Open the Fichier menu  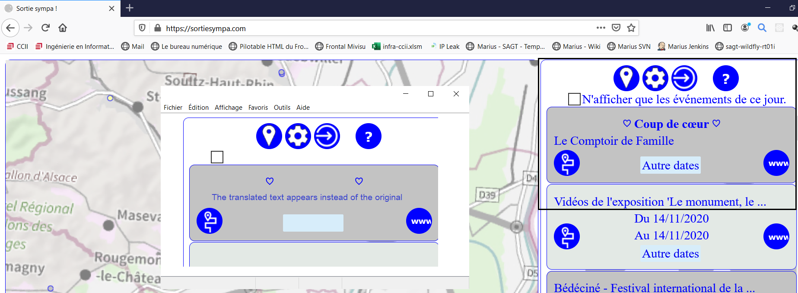(x=173, y=108)
